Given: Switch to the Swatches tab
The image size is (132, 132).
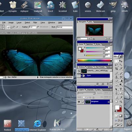Looking at the screenshot, I should tap(89, 44).
